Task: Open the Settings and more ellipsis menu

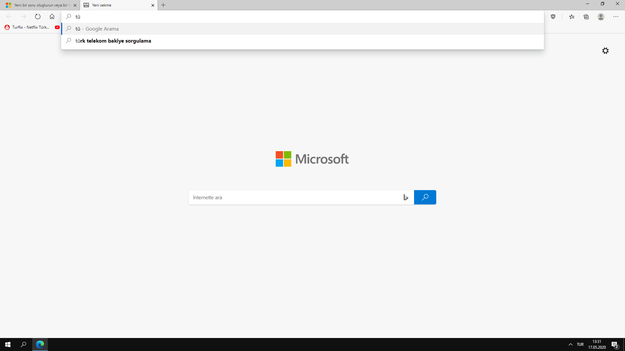Action: [x=616, y=17]
